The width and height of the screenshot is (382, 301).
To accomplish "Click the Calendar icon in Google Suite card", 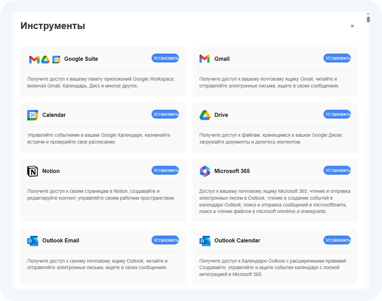I will [x=56, y=59].
